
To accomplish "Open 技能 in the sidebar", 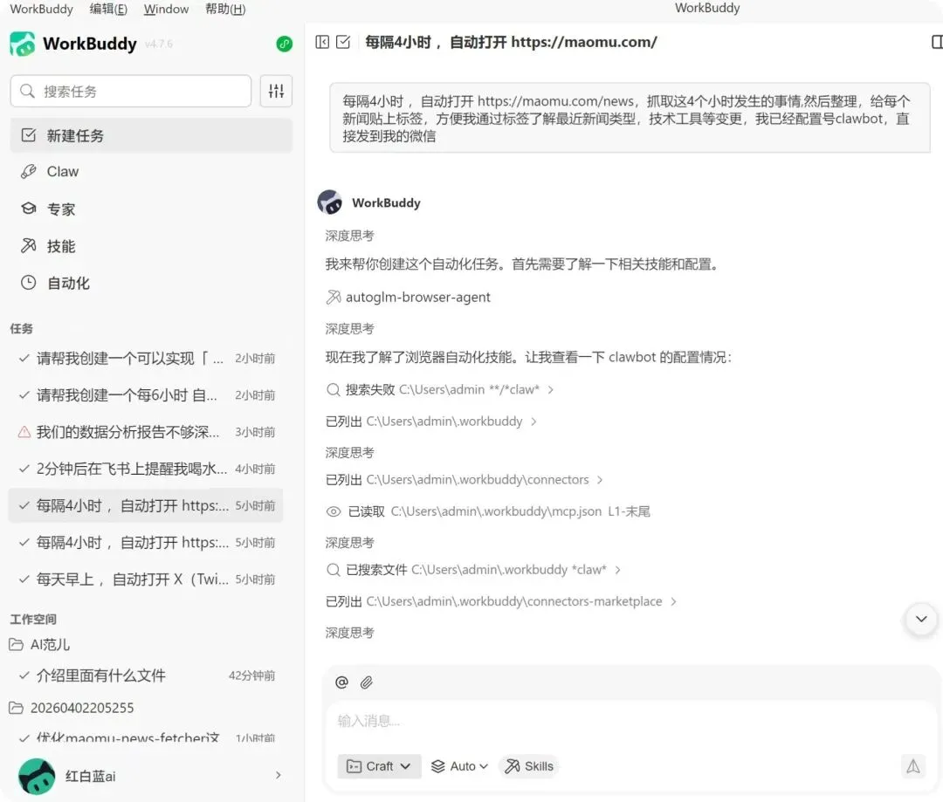I will (x=151, y=246).
